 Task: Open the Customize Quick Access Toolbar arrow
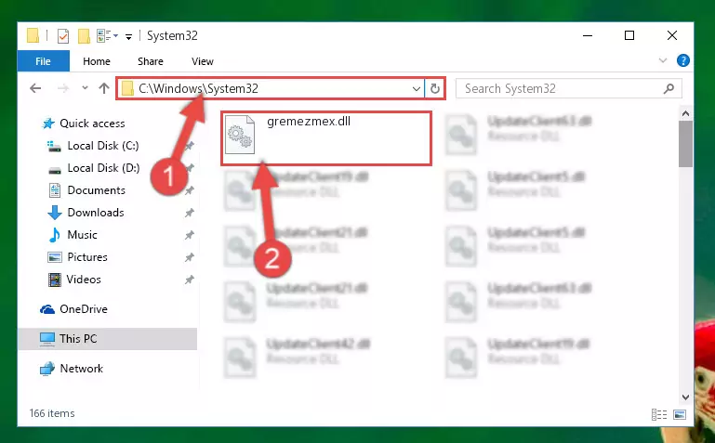coord(129,36)
